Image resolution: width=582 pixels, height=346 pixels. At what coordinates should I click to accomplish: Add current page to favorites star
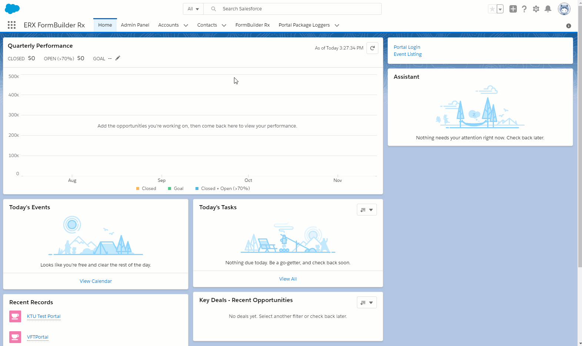[x=492, y=9]
